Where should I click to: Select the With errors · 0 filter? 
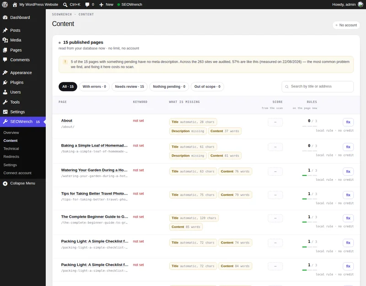point(94,86)
